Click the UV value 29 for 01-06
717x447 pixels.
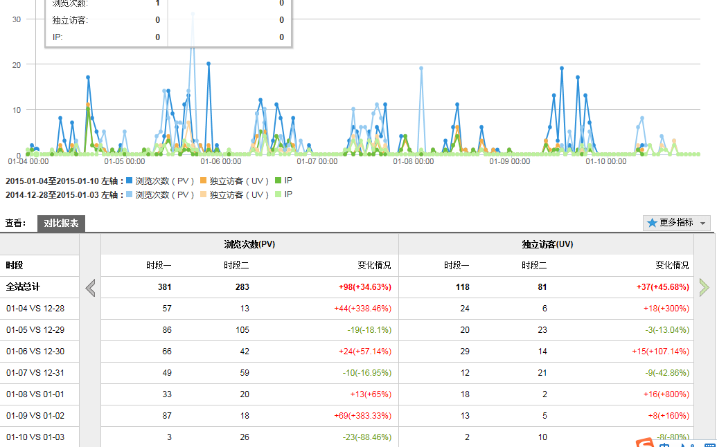point(465,352)
